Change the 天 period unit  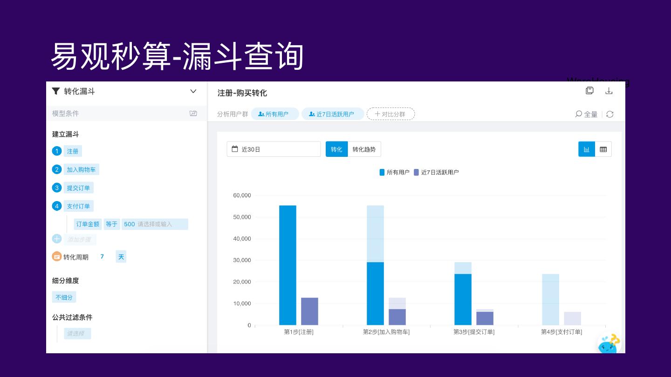click(x=121, y=256)
